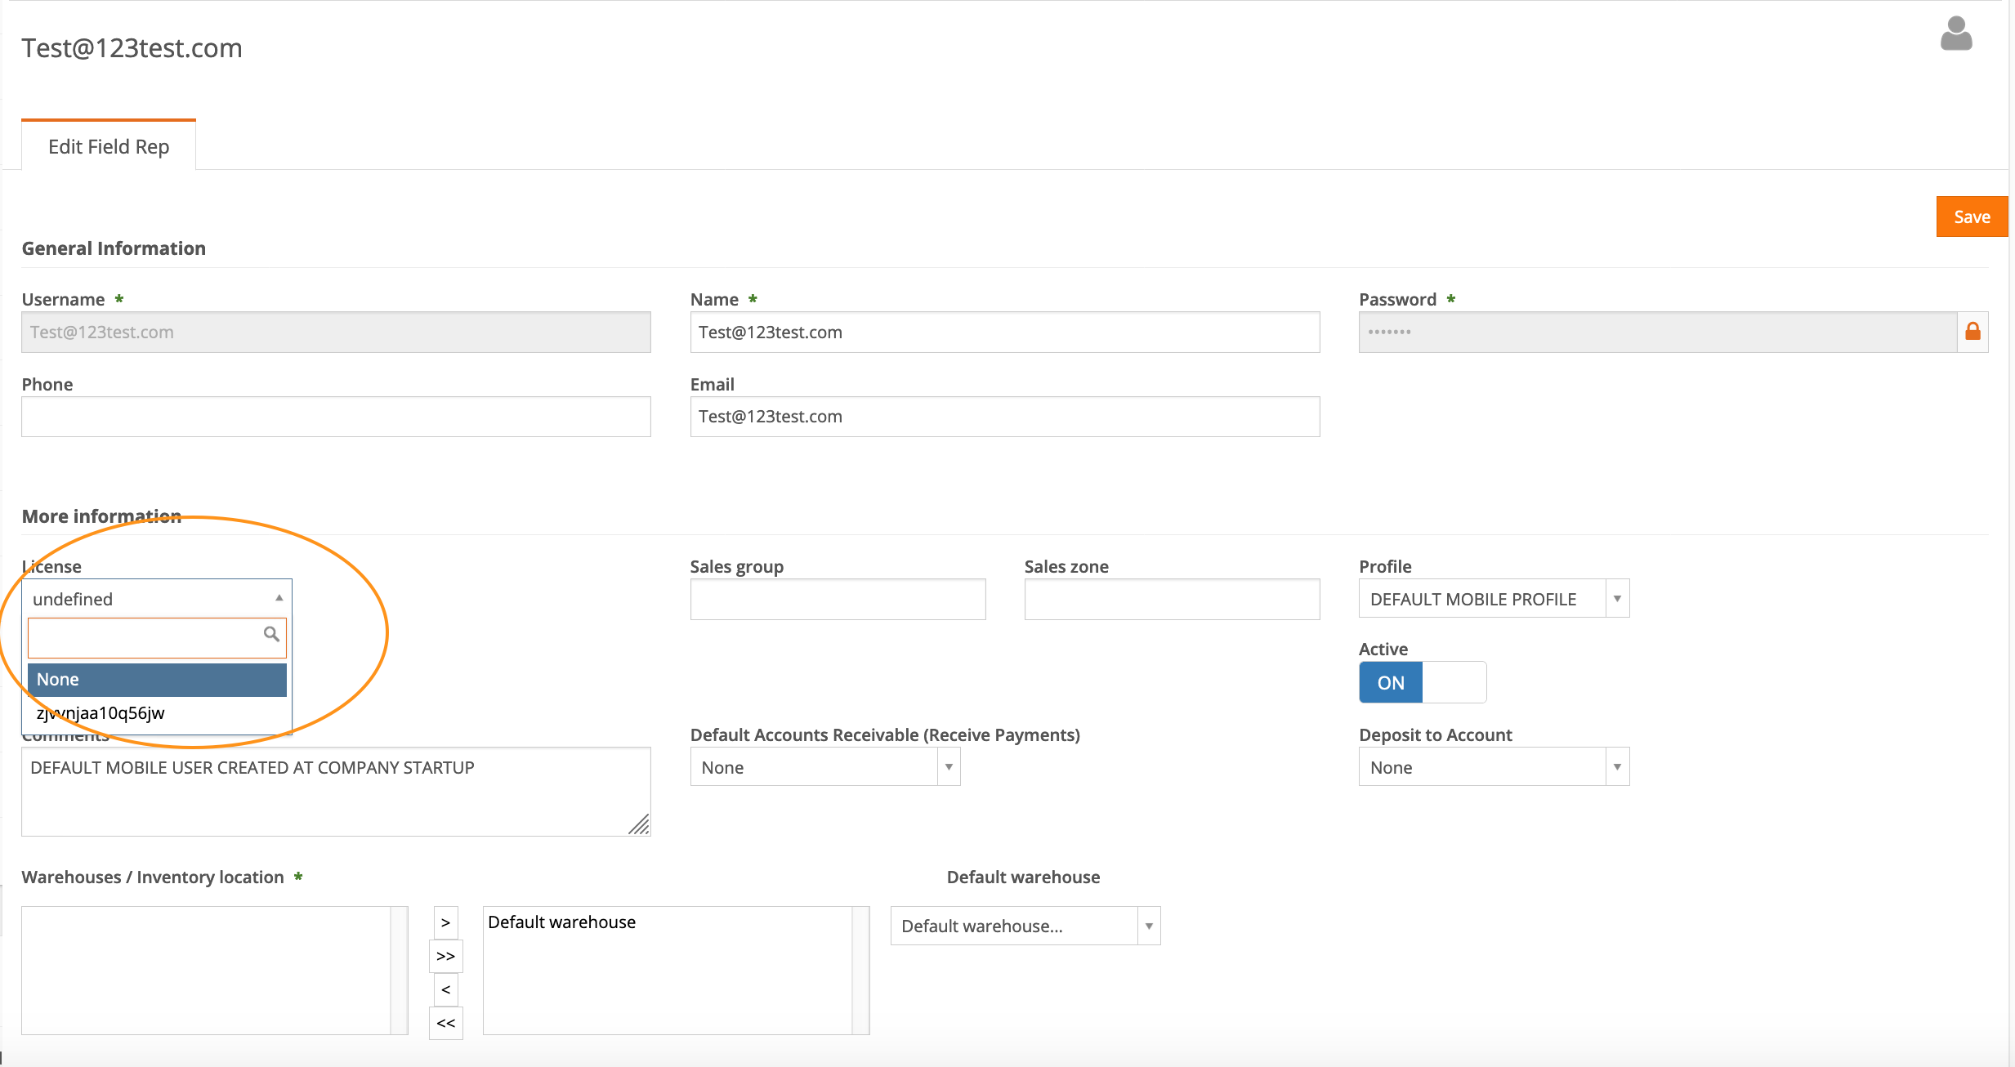Viewport: 2015px width, 1067px height.
Task: Move selected warehouse left with < button
Action: (x=445, y=989)
